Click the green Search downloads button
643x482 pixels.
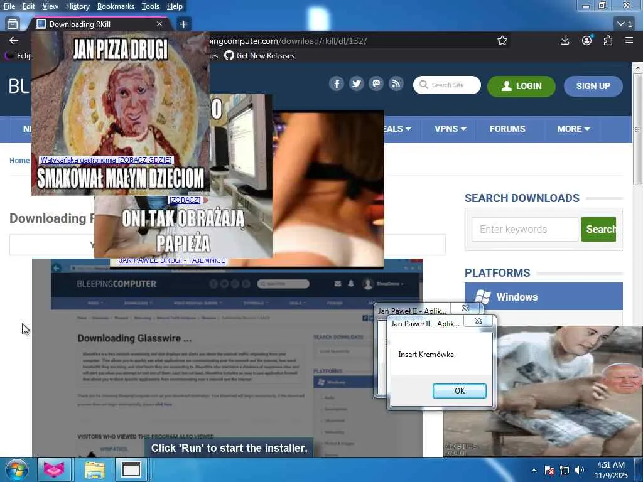[x=598, y=229]
